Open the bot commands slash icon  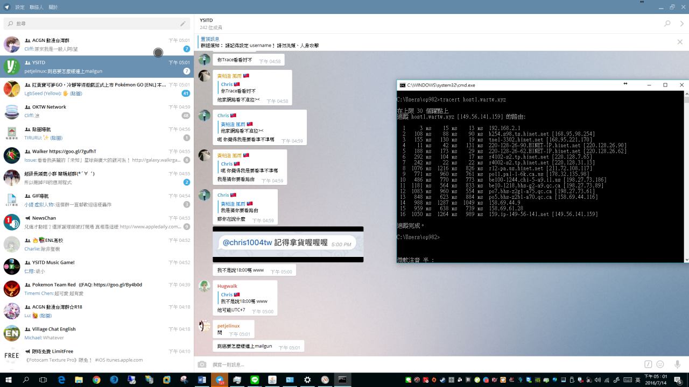tap(648, 364)
